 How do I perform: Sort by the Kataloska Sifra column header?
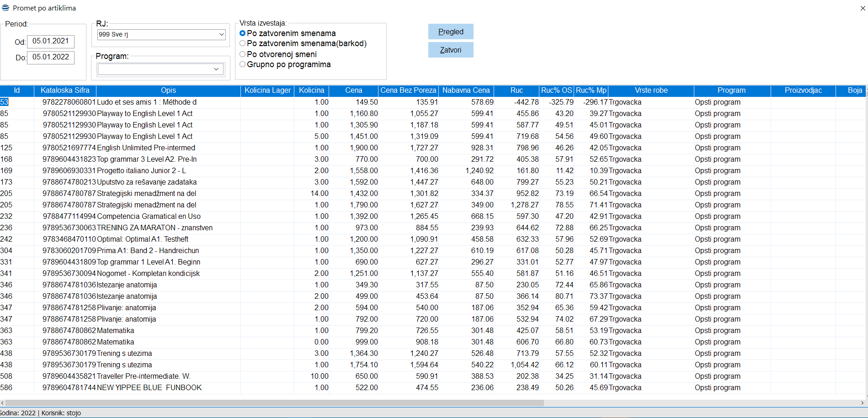(65, 90)
